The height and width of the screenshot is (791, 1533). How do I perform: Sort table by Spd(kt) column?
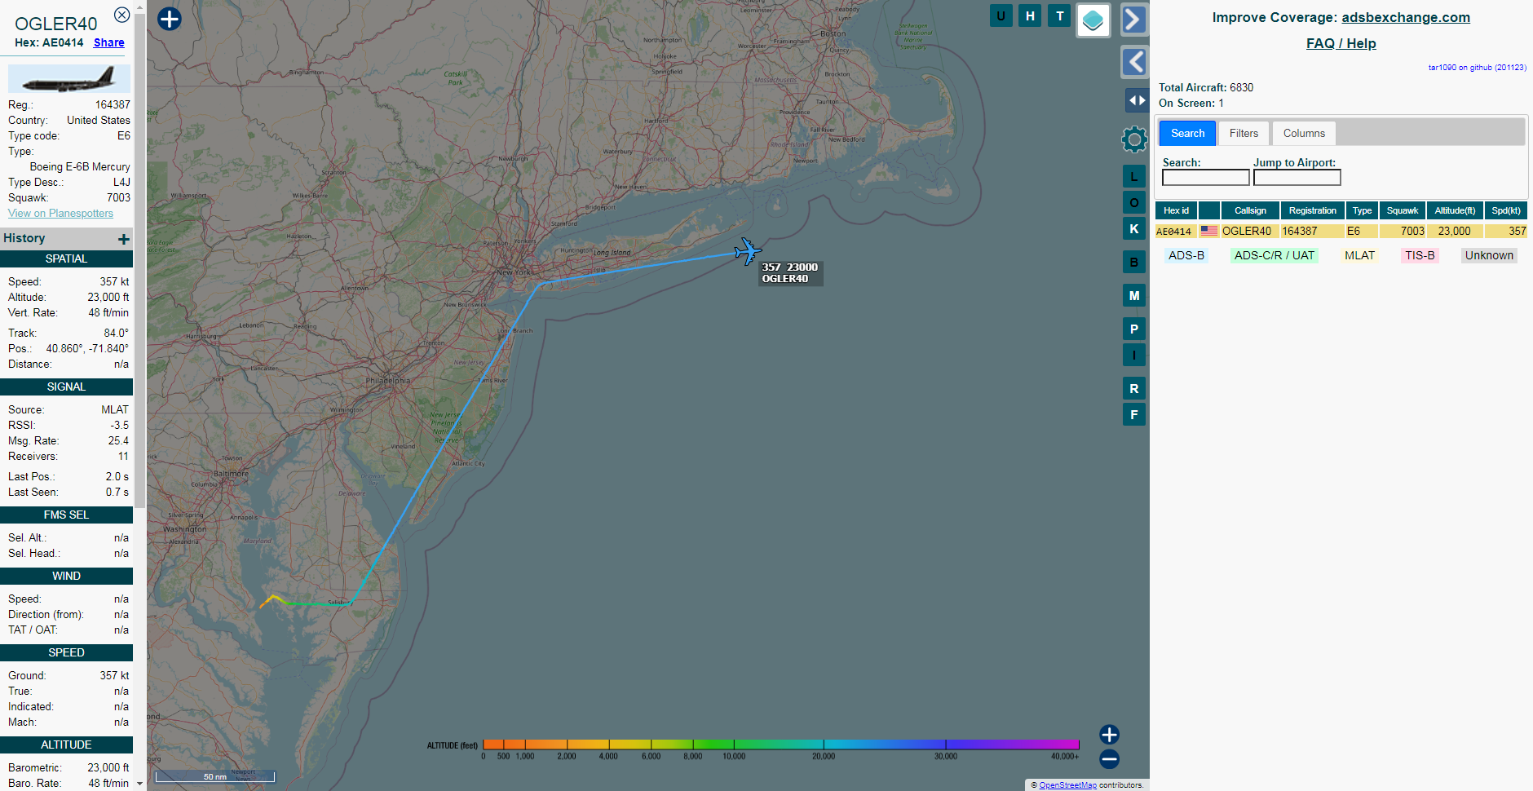(1505, 210)
